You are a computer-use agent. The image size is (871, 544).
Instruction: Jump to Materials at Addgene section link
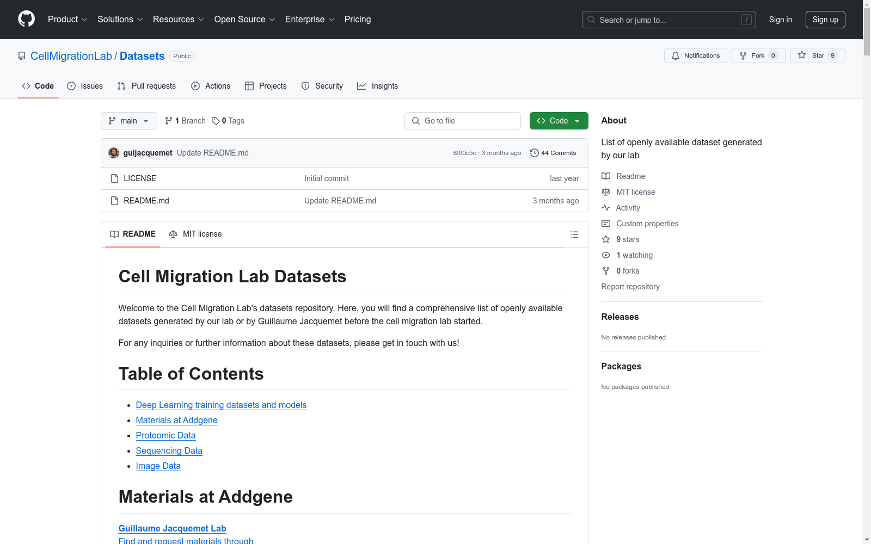pos(176,420)
